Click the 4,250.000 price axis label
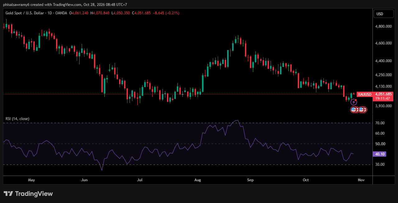Image resolution: width=398 pixels, height=203 pixels. [383, 75]
